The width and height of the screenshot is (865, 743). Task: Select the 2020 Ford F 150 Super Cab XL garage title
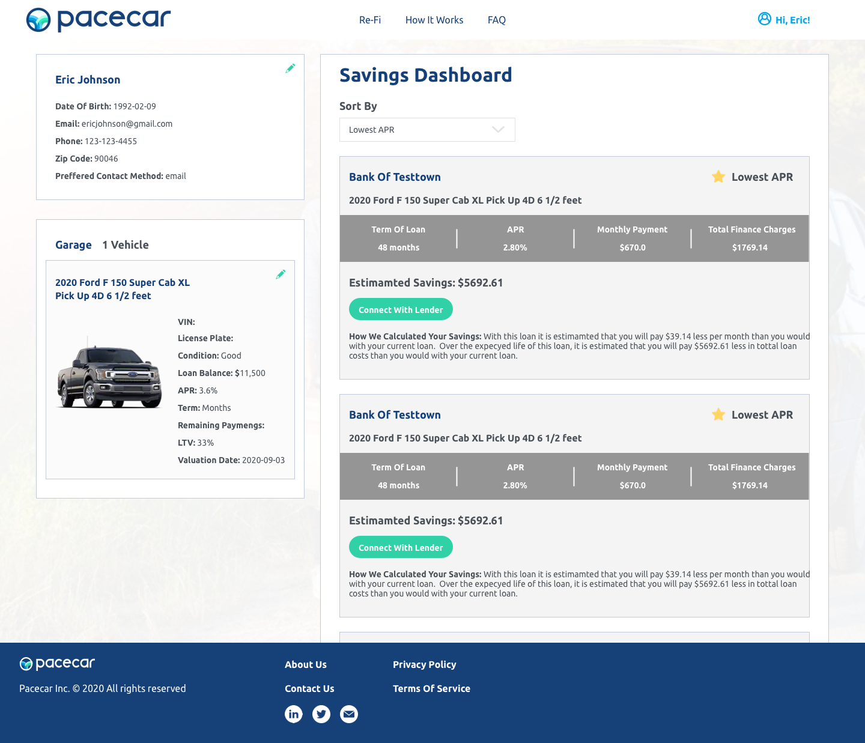(x=123, y=289)
